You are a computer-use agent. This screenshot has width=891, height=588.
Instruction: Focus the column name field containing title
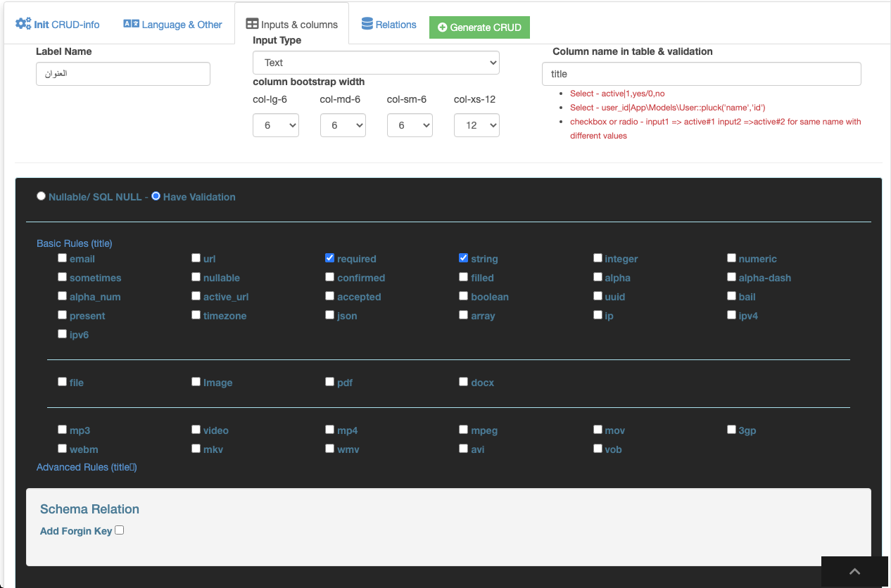[x=701, y=74]
